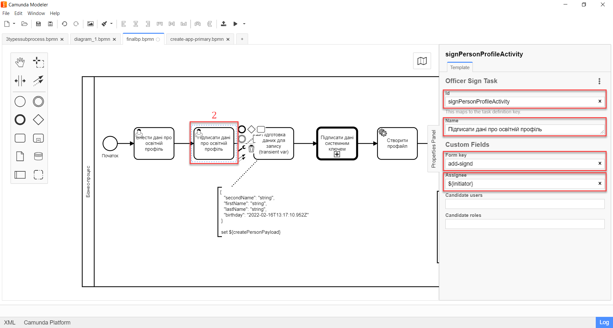613x328 pixels.
Task: Clear the Assignee field
Action: click(x=600, y=183)
